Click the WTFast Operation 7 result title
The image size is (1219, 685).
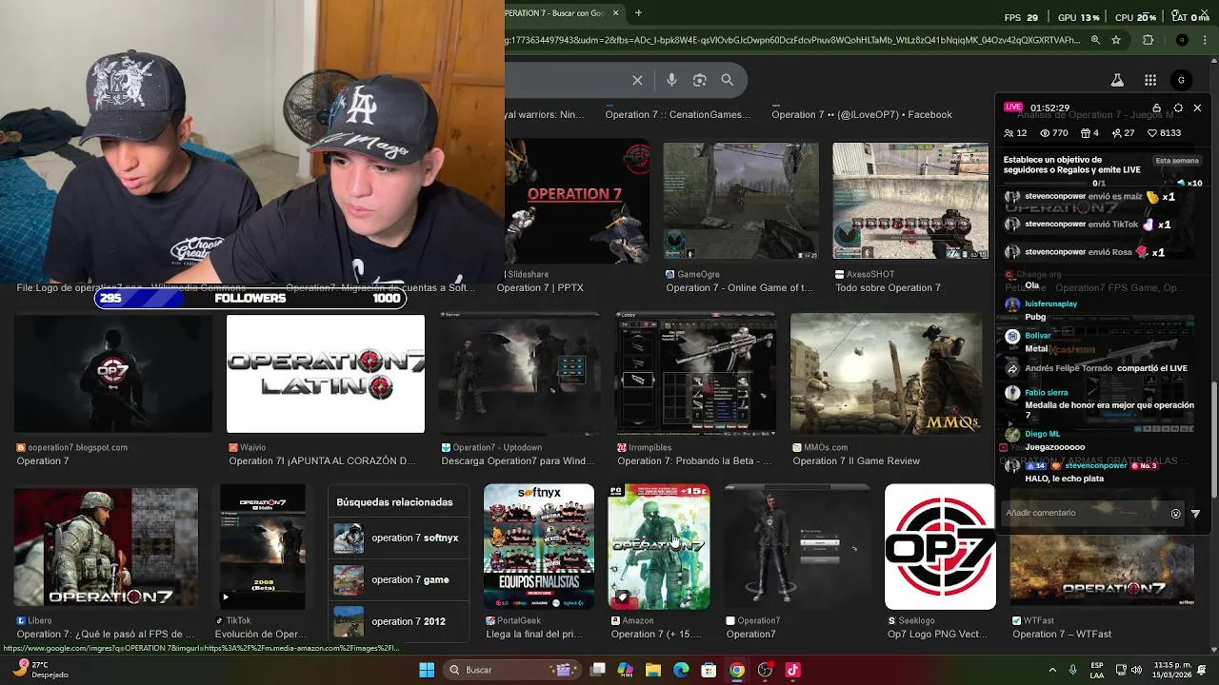tap(1062, 635)
